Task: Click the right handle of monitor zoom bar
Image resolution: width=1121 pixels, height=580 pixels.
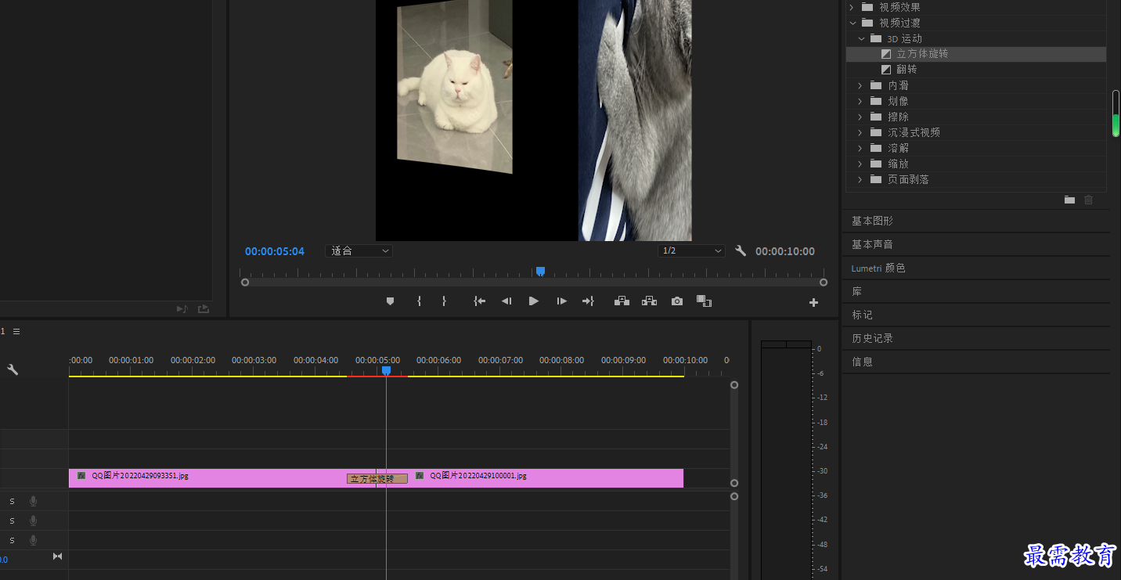Action: (x=824, y=283)
